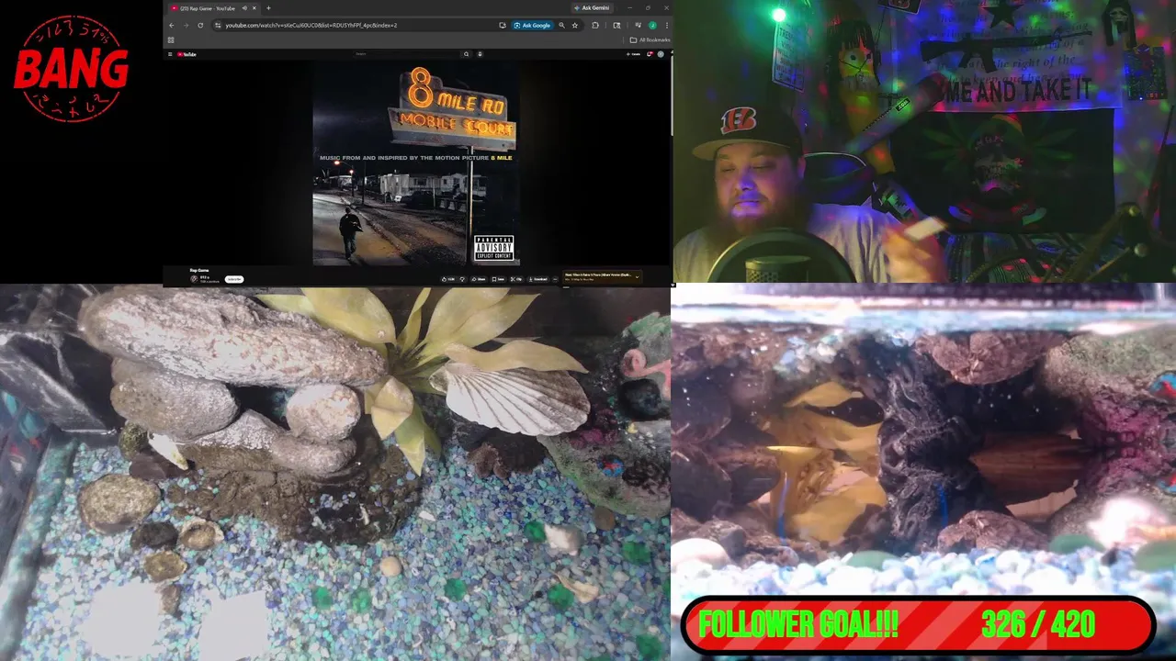Viewport: 1176px width, 661px height.
Task: Click the Ask Gemini button
Action: click(x=594, y=8)
